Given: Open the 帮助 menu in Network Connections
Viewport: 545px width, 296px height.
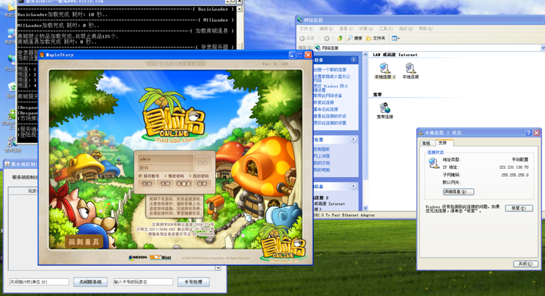Looking at the screenshot, I should (x=425, y=29).
